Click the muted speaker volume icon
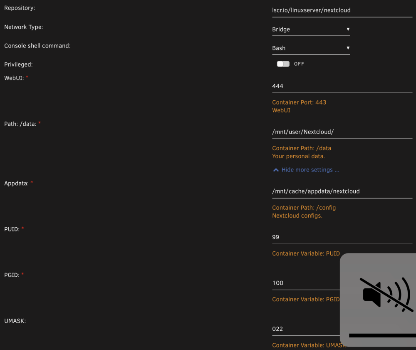 [x=386, y=295]
